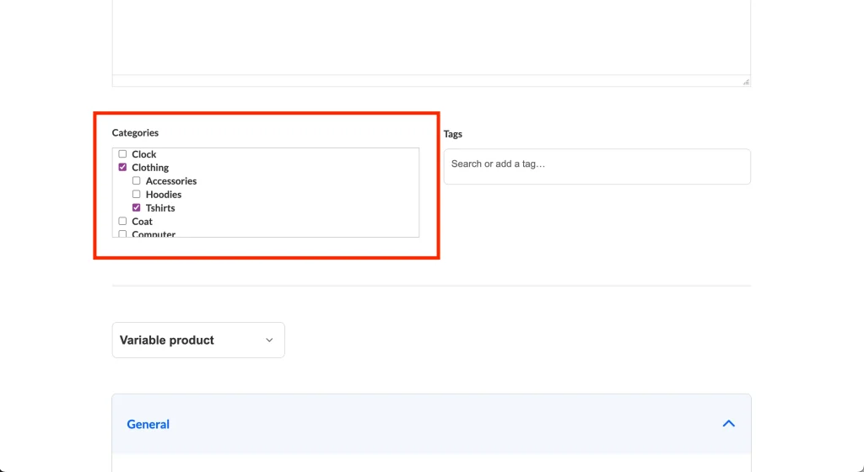Collapse the General panel using the chevron icon
Viewport: 864px width, 472px height.
(x=728, y=424)
